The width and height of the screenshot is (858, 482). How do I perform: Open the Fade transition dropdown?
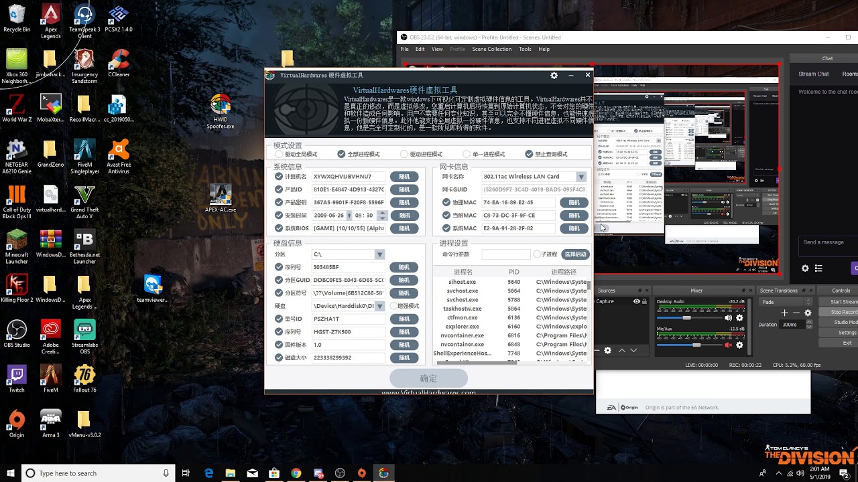[784, 302]
